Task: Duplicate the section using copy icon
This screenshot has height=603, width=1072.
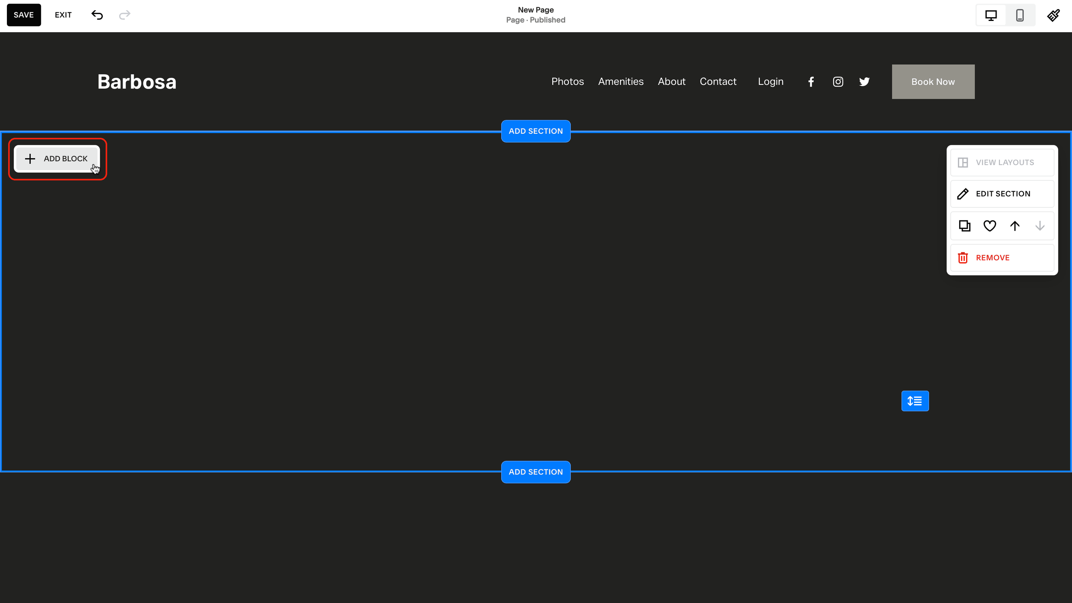Action: pos(964,226)
